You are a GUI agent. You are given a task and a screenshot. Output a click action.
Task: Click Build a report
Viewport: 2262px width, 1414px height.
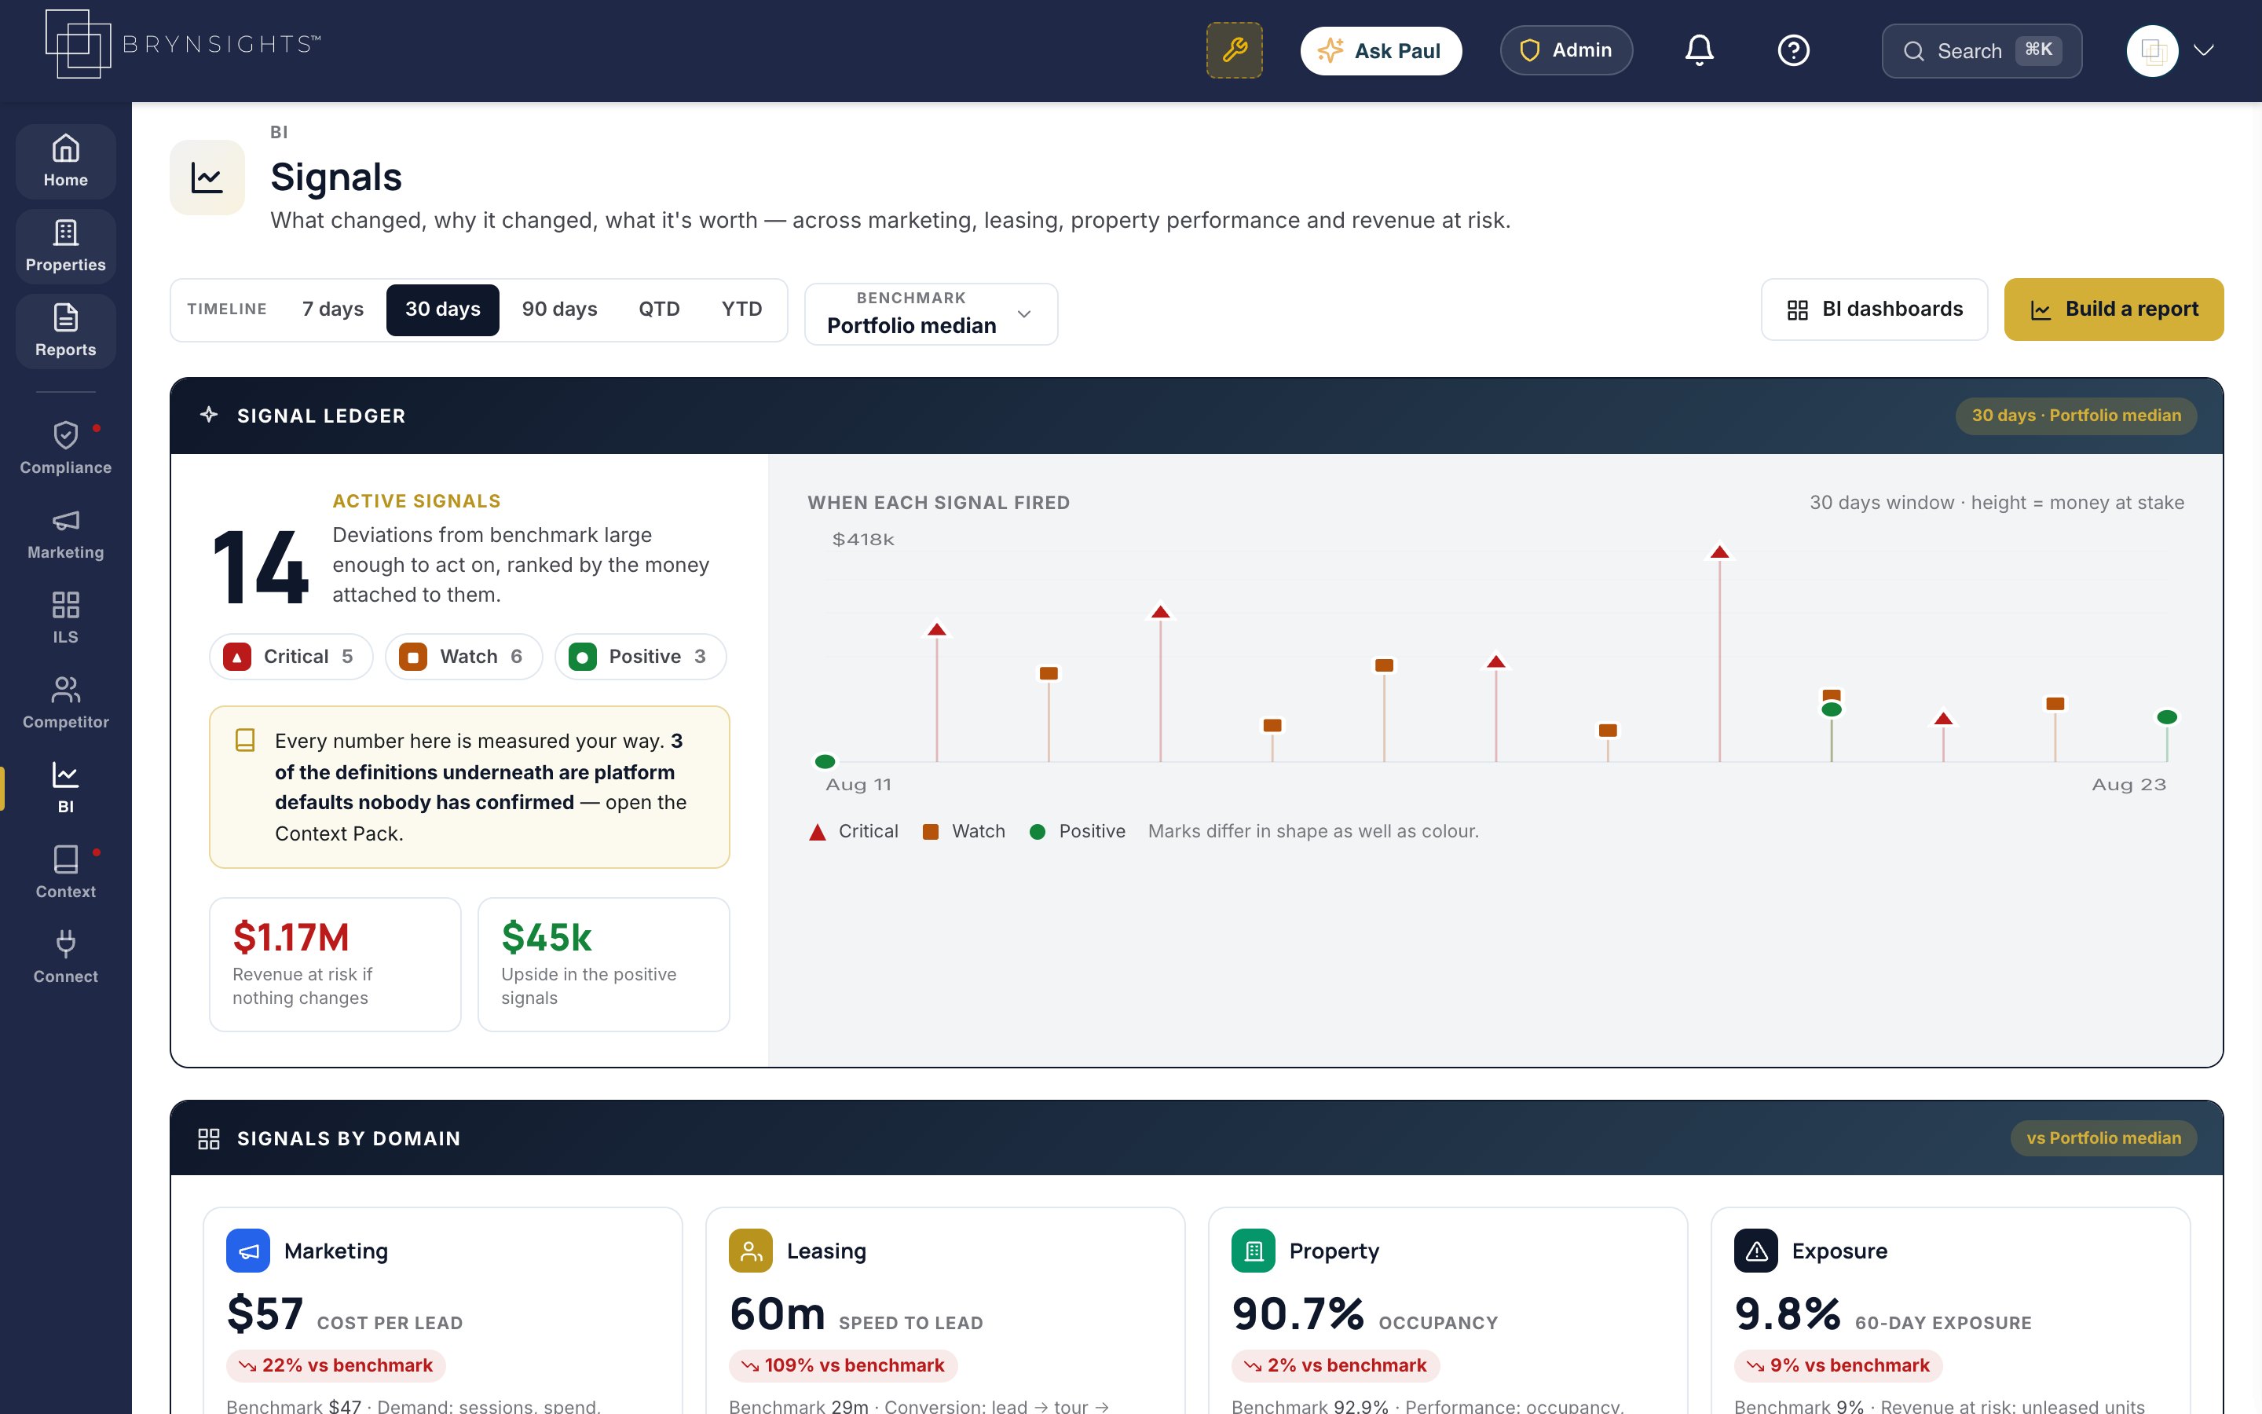[2114, 310]
